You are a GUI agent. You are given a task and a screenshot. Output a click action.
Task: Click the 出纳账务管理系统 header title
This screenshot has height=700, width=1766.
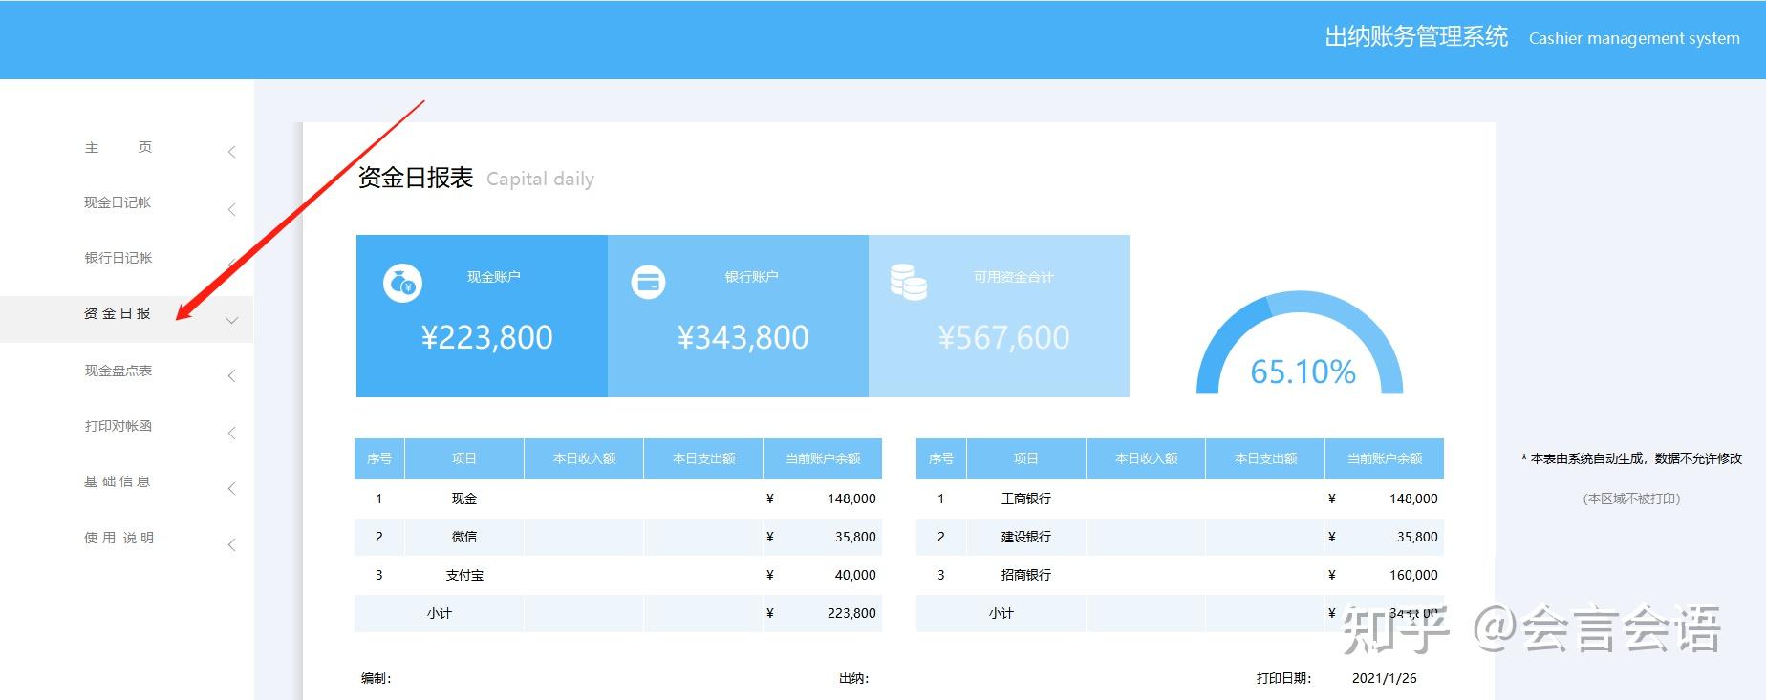pyautogui.click(x=1416, y=37)
